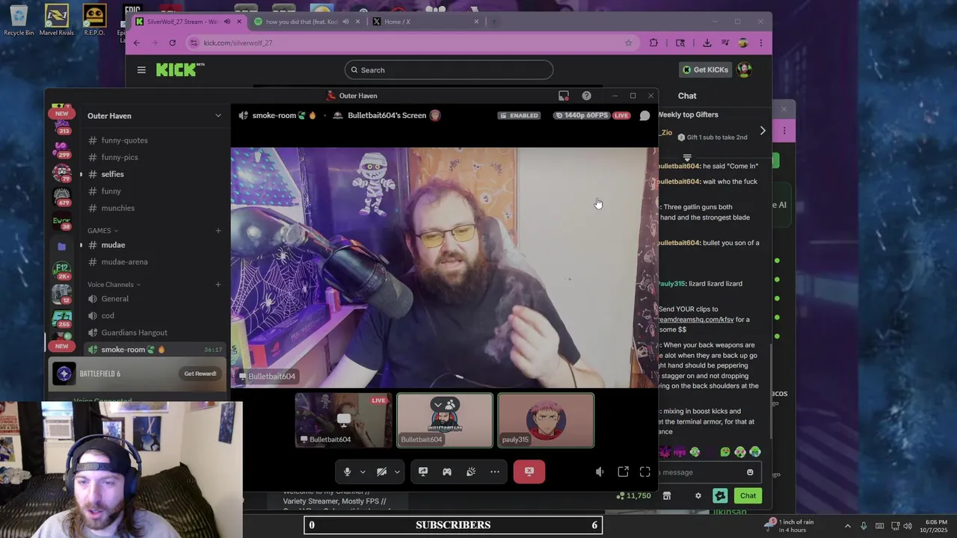
Task: Select pauly315 participant tile
Action: pos(547,420)
